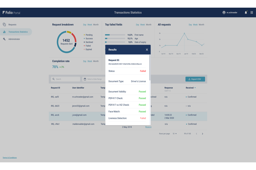Click the notification bell icon
Image resolution: width=256 pixels, height=170 pixels.
(x=246, y=12)
